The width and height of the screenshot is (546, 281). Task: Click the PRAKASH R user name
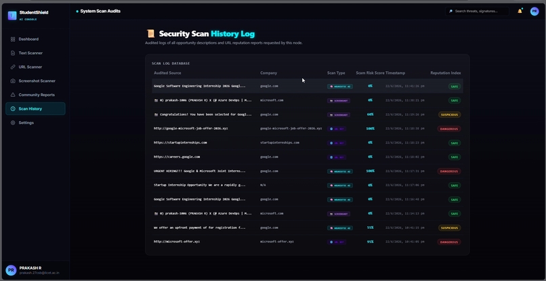coord(30,267)
